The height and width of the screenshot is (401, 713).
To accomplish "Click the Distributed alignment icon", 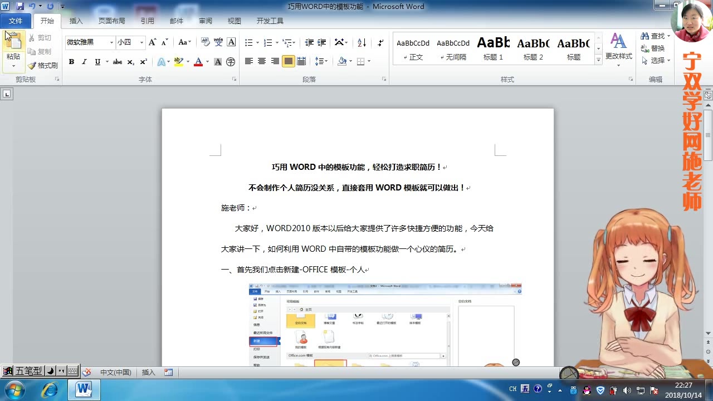I will (301, 61).
